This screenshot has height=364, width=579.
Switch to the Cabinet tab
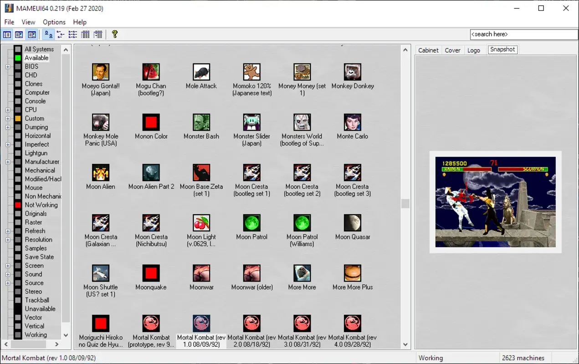click(428, 50)
